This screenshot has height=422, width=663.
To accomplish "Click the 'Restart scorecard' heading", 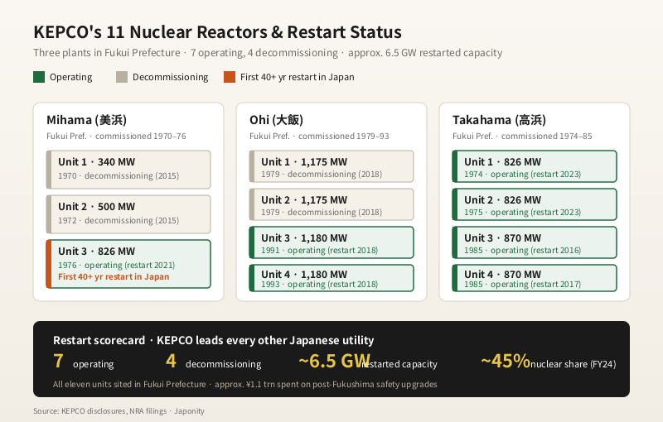I will point(99,341).
